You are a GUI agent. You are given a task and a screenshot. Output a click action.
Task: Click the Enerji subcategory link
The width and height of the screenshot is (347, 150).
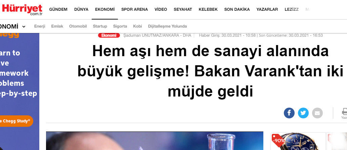[40, 26]
